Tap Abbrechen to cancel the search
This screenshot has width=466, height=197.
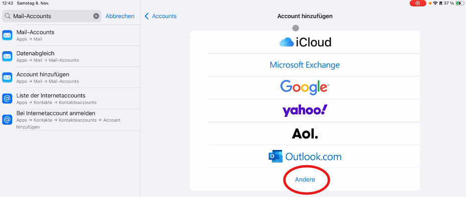[120, 16]
